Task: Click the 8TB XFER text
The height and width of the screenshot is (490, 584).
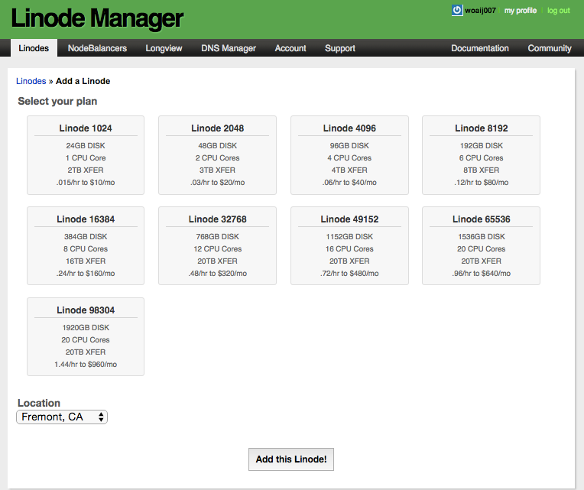Action: [x=482, y=170]
